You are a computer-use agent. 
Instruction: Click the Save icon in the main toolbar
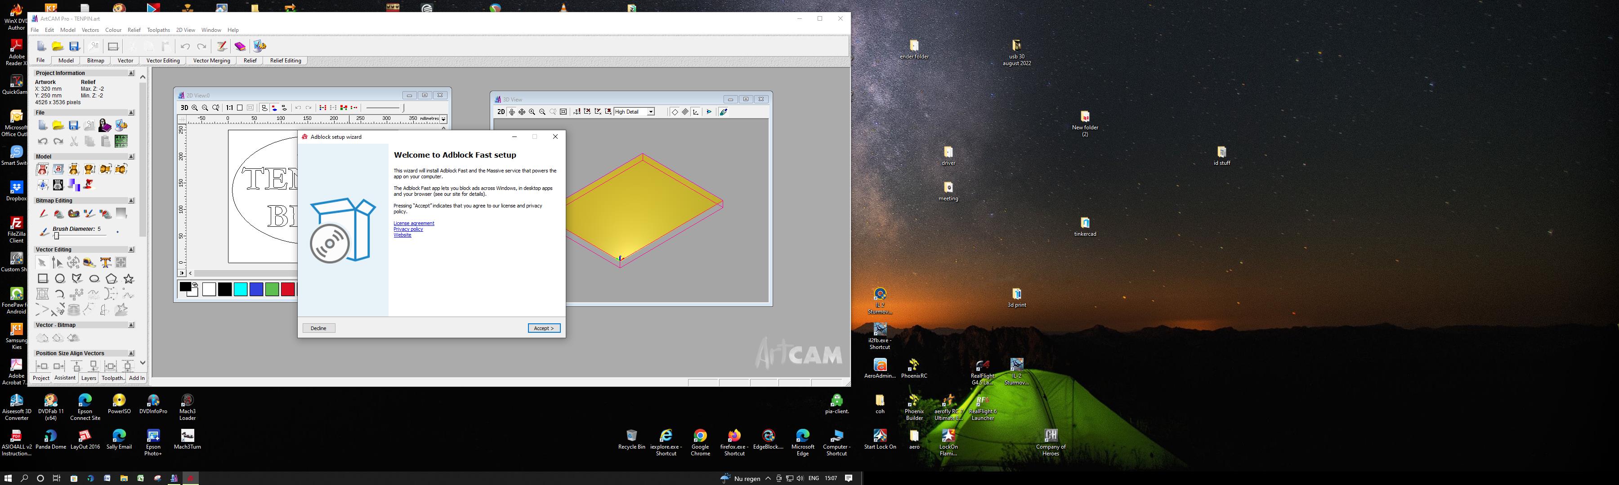pos(74,46)
